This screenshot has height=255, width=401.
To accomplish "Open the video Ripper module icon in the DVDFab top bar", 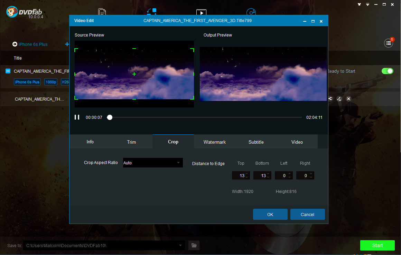I will click(201, 12).
